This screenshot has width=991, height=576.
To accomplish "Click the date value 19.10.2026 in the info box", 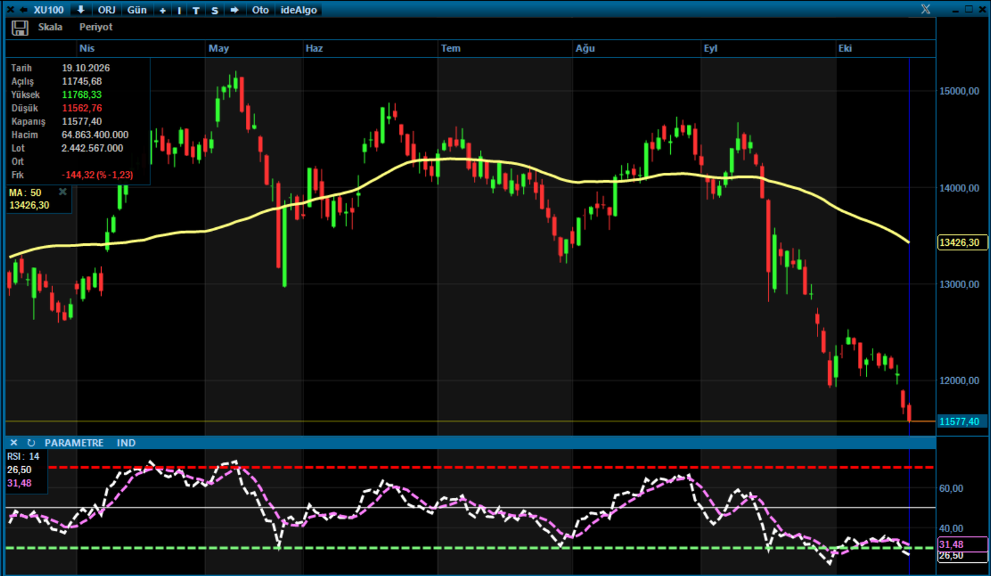I will click(x=85, y=68).
